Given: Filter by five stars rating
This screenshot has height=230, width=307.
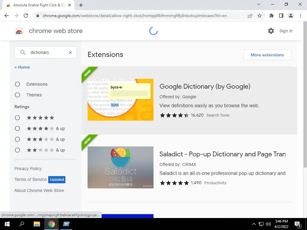Looking at the screenshot, I should [x=17, y=118].
